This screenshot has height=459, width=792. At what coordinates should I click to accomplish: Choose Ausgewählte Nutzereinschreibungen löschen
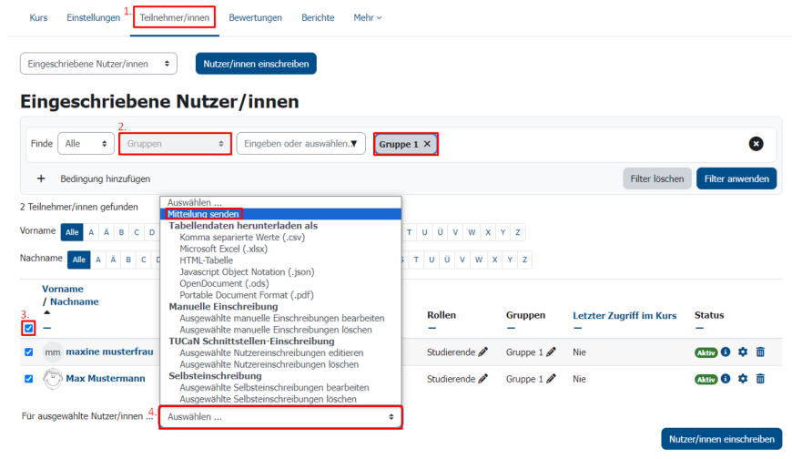[x=269, y=364]
